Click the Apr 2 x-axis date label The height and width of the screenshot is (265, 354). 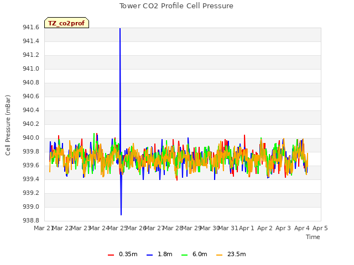[x=265, y=228]
